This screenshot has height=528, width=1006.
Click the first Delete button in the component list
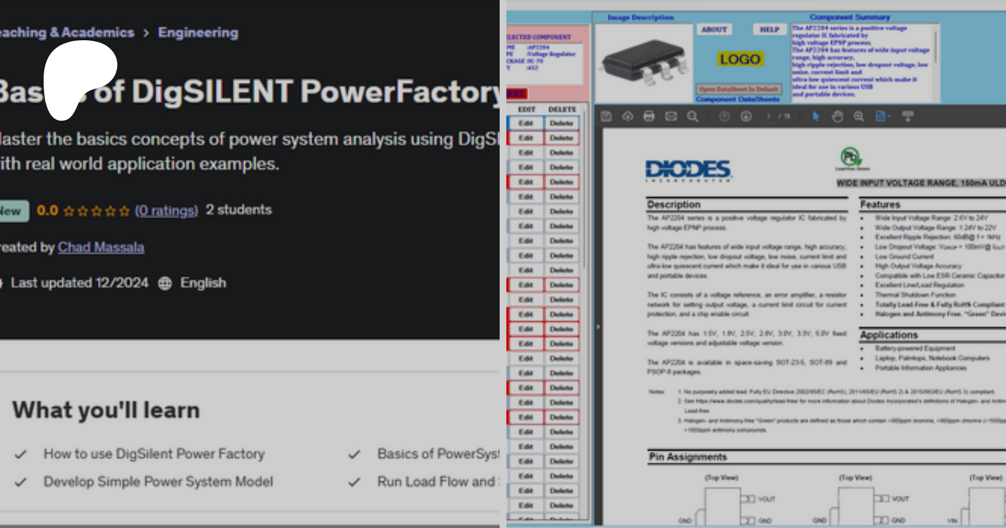pyautogui.click(x=561, y=123)
